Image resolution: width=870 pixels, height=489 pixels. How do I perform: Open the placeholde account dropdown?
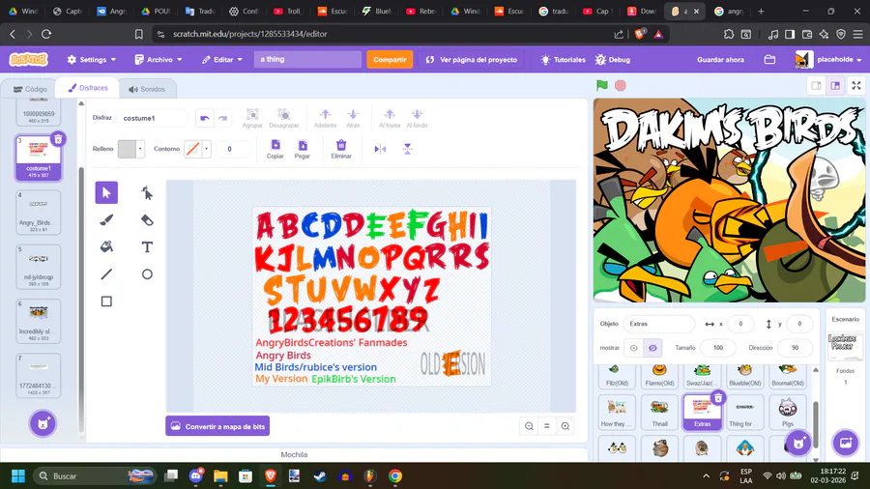(829, 59)
